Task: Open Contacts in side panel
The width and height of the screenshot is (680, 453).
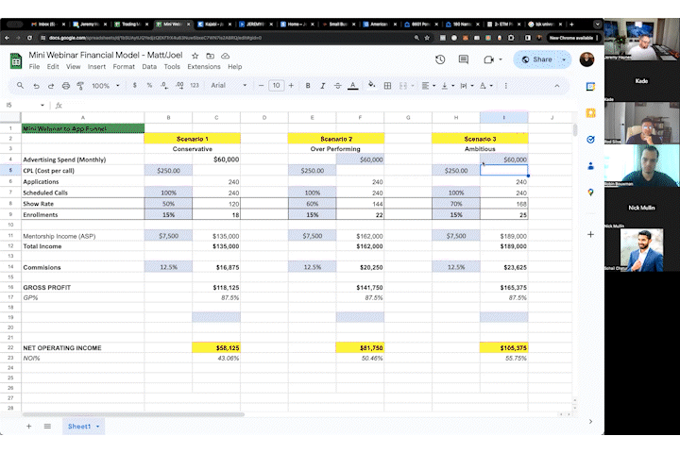Action: 590,166
